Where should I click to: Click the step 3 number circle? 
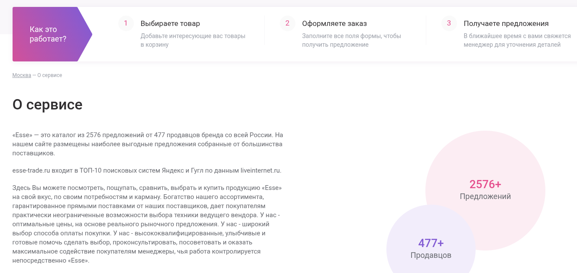point(449,23)
